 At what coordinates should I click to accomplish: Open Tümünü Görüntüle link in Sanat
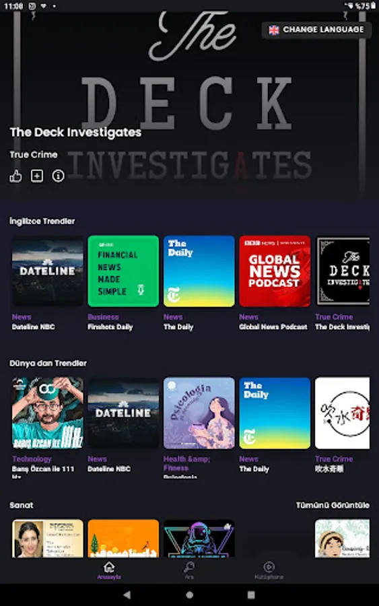[333, 505]
